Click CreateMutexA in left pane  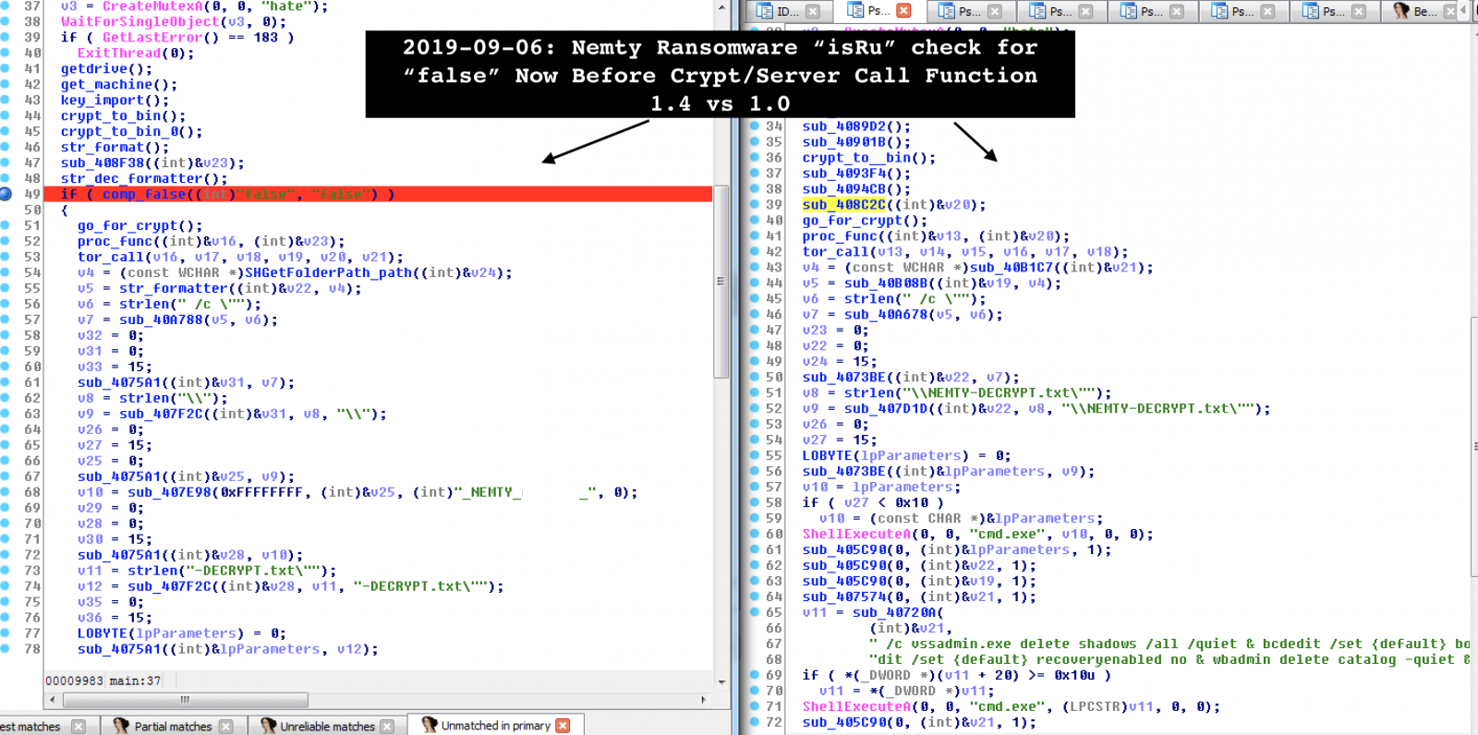[x=152, y=6]
